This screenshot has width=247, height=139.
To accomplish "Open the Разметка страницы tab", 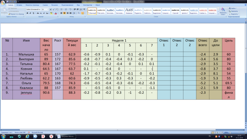I will pos(32,5).
